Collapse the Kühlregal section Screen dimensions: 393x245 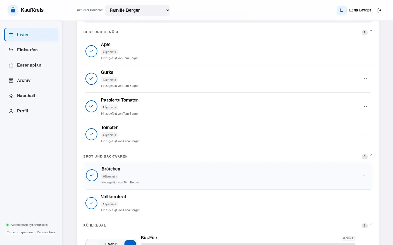coord(371,224)
